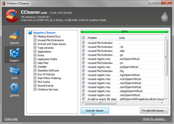The height and width of the screenshot is (124, 174).
Task: Toggle select-all checkbox in results header
Action: click(x=83, y=38)
